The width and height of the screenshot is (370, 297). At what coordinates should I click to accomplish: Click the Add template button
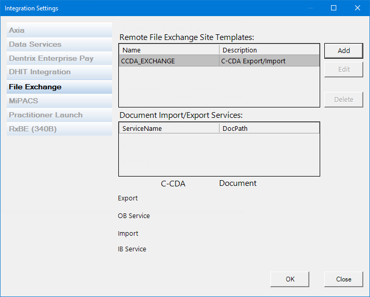[344, 51]
